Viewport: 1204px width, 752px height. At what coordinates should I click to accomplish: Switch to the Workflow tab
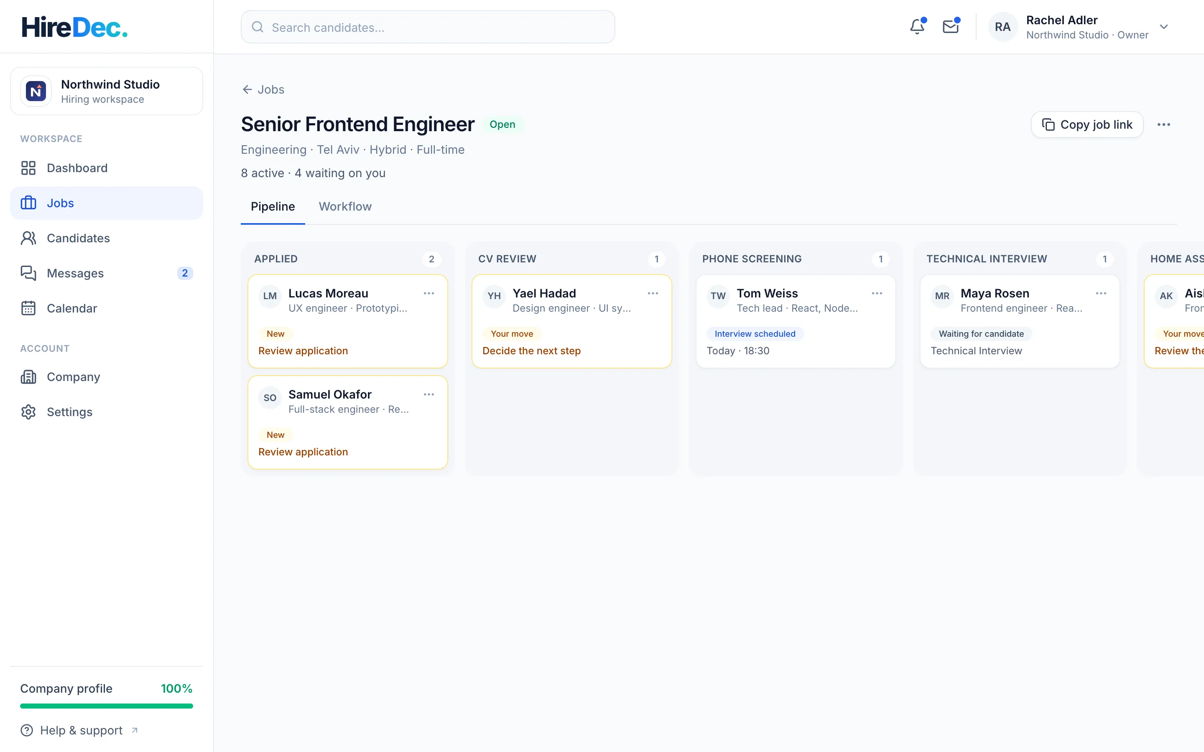tap(345, 206)
